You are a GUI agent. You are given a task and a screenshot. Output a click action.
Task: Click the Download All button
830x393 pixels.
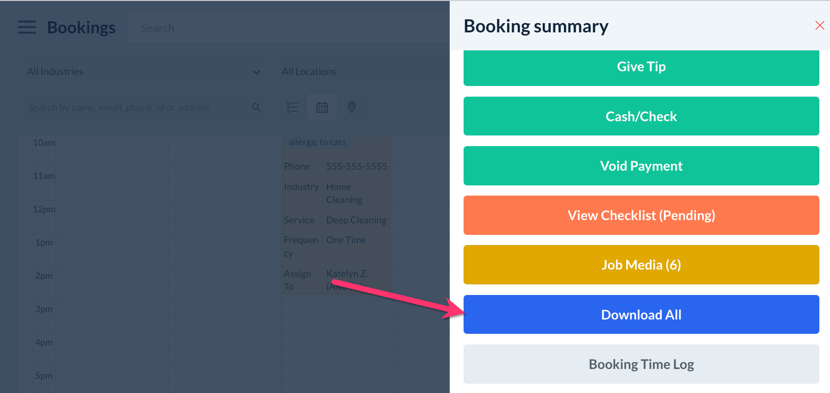[x=641, y=315]
